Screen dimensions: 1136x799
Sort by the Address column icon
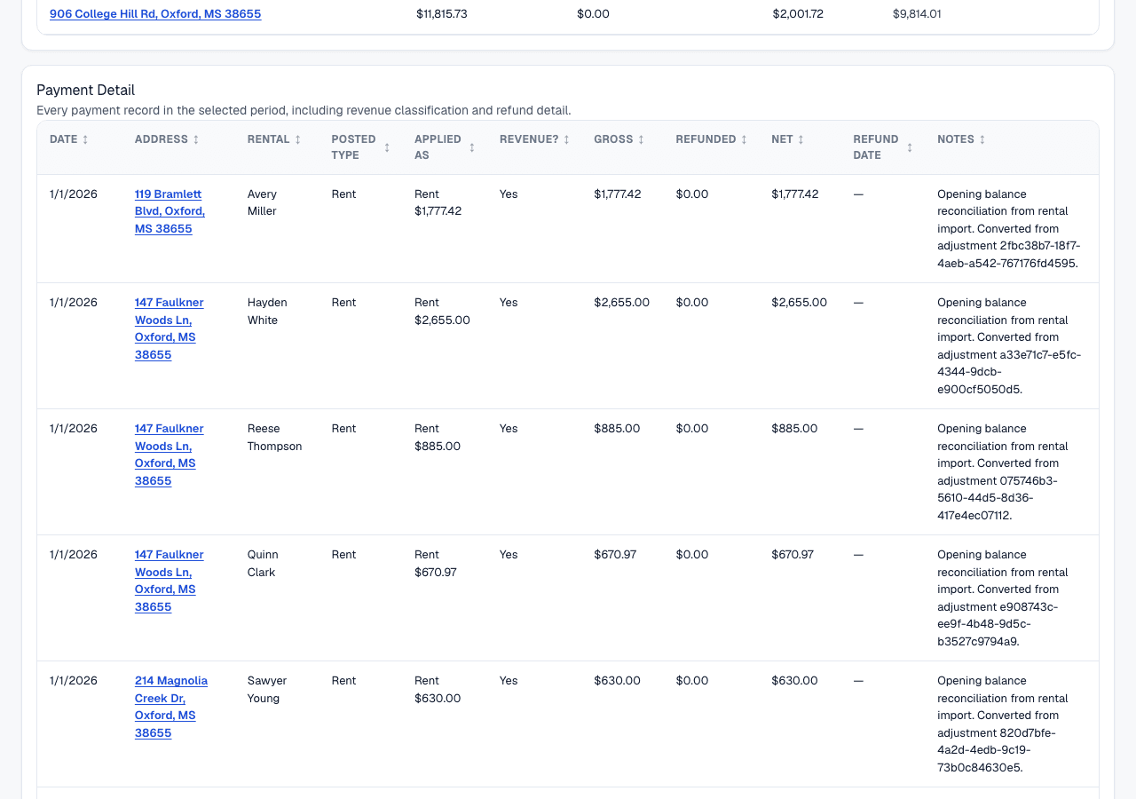[x=196, y=140]
